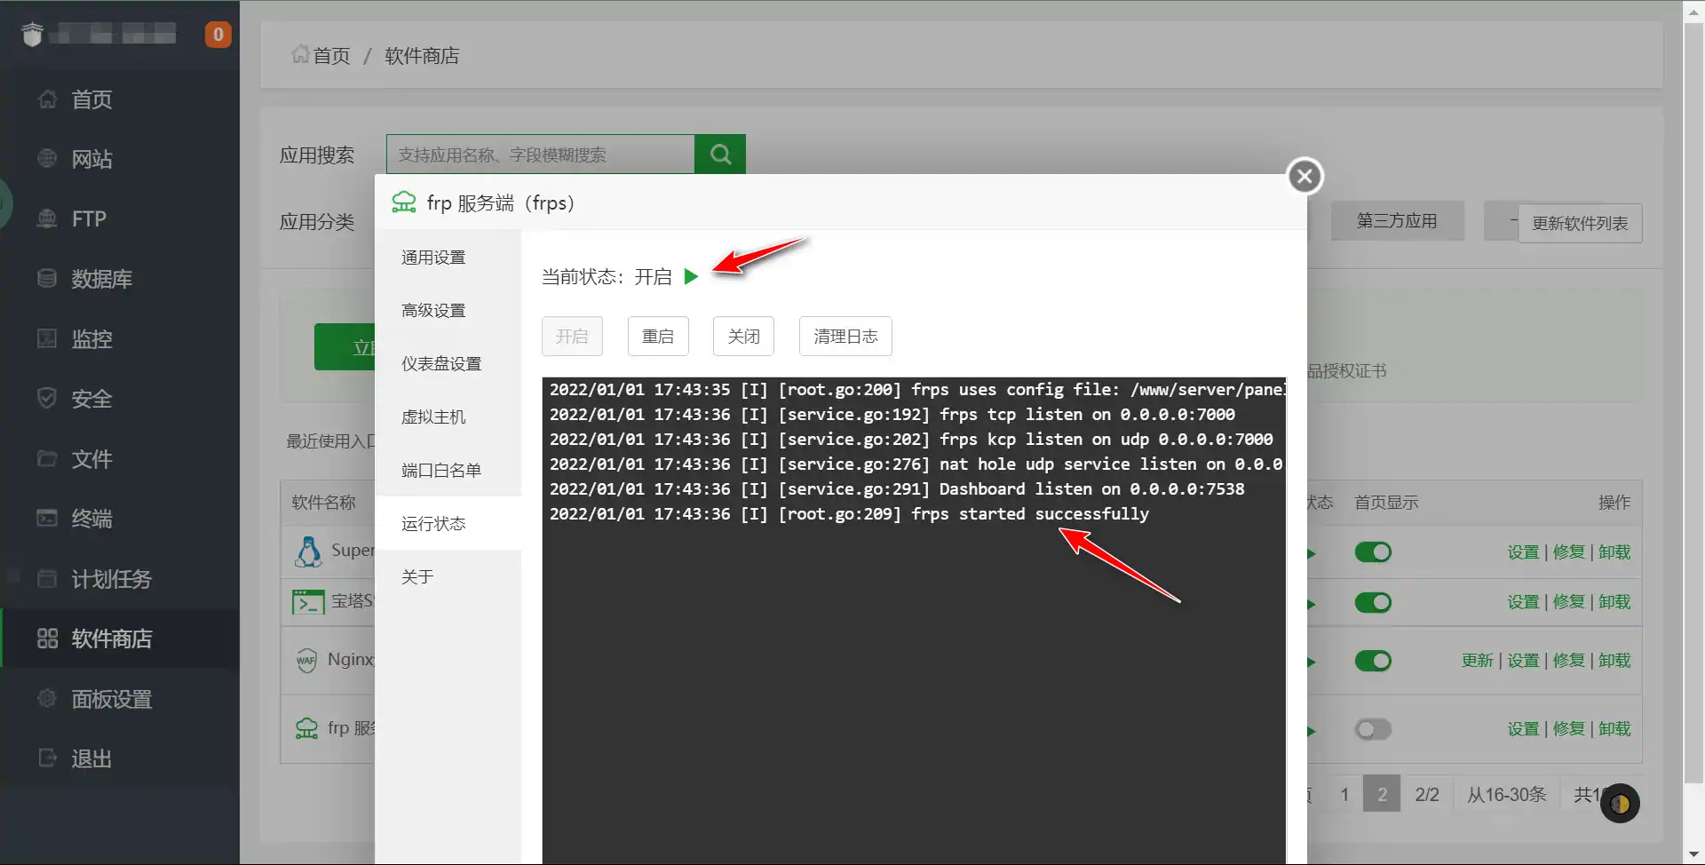Click the green search magnifier button
The width and height of the screenshot is (1705, 865).
coord(720,155)
